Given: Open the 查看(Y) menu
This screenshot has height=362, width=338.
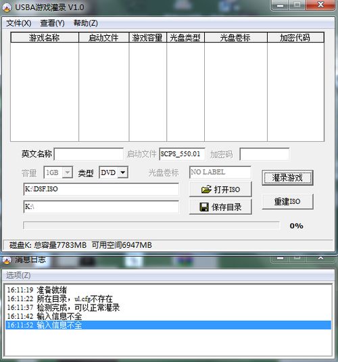Looking at the screenshot, I should (53, 23).
